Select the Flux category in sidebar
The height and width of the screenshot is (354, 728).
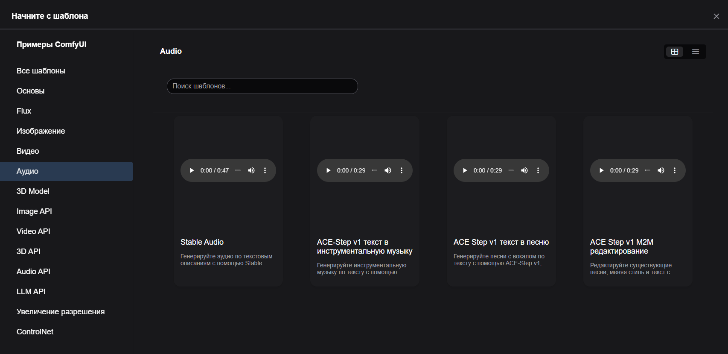[24, 111]
